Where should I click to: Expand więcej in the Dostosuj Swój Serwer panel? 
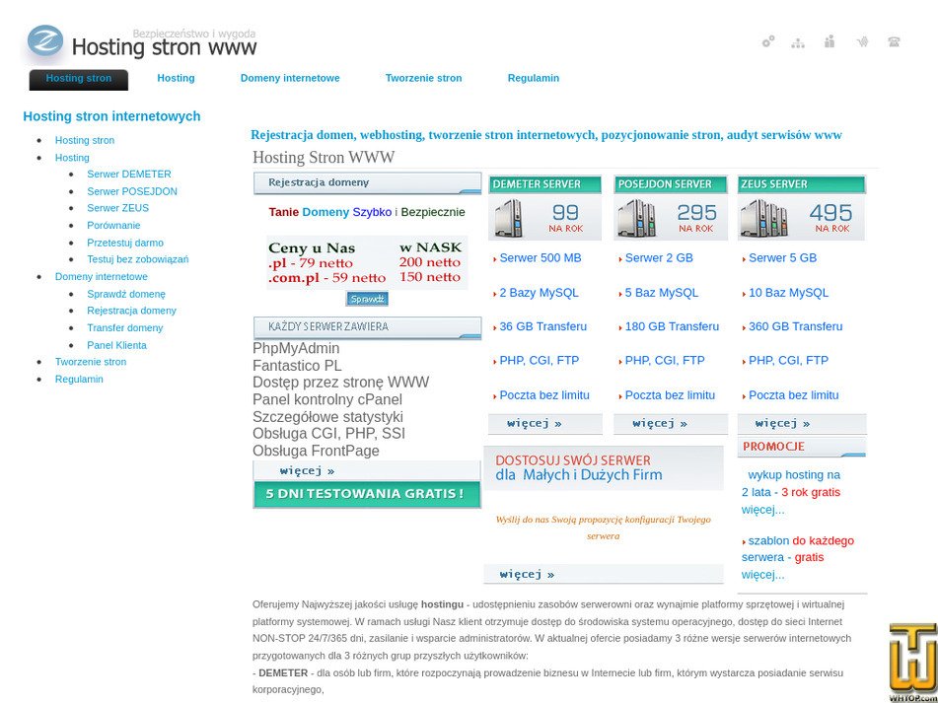[526, 574]
